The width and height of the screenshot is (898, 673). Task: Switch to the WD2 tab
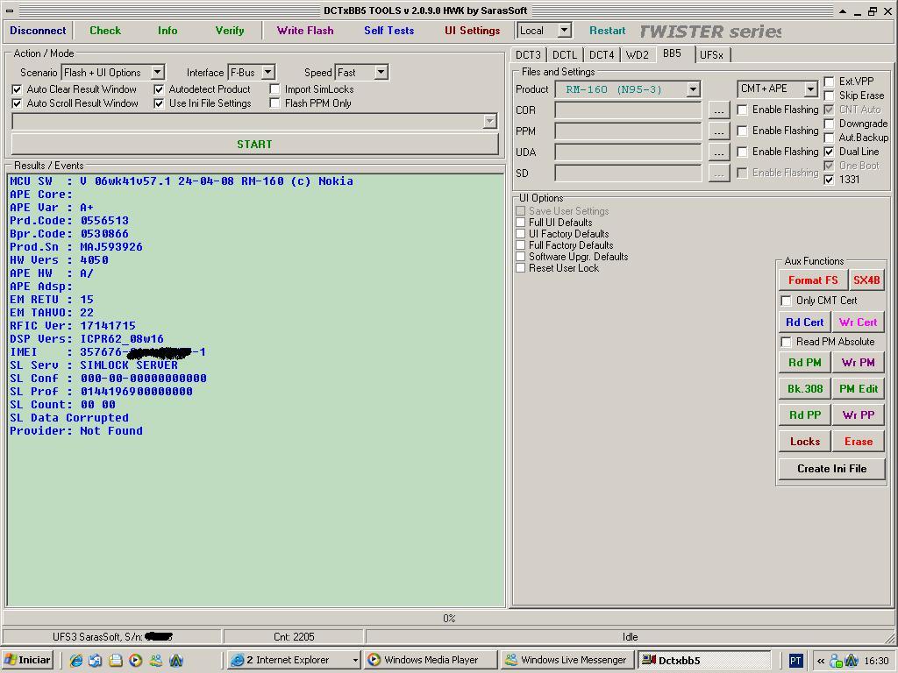(638, 55)
